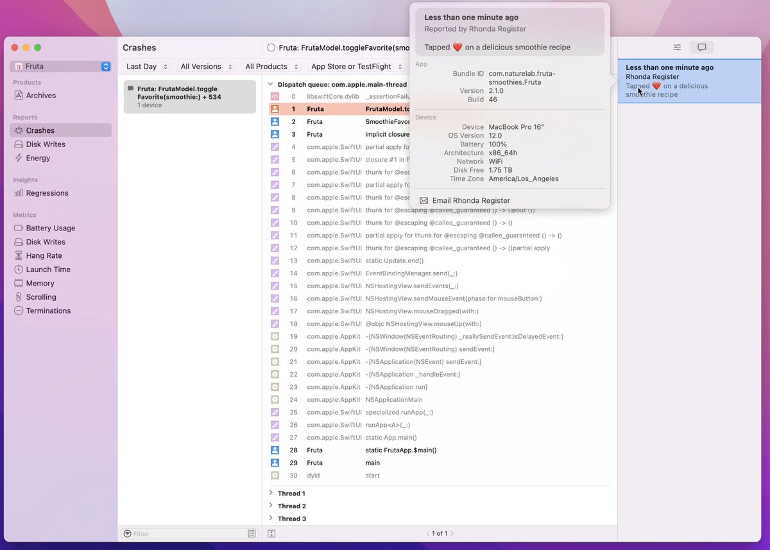Click the inspector settings sliders icon
Viewport: 770px width, 550px height.
tap(677, 47)
